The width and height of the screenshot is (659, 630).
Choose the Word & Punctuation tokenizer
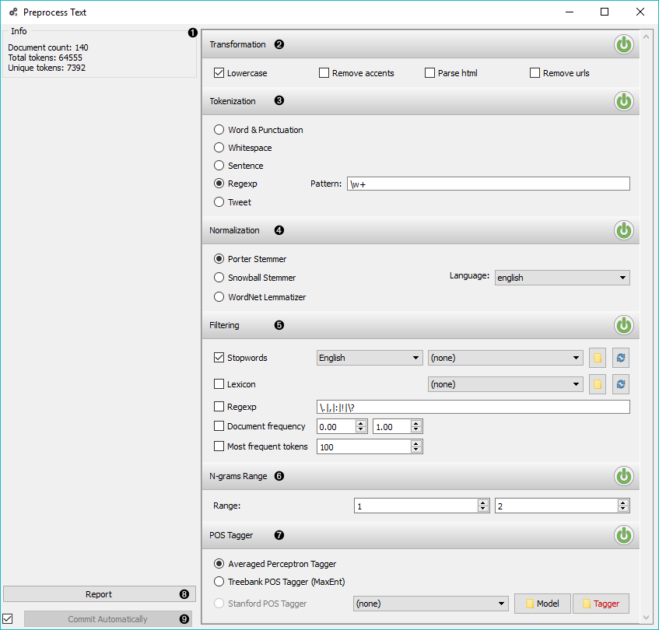click(x=219, y=130)
